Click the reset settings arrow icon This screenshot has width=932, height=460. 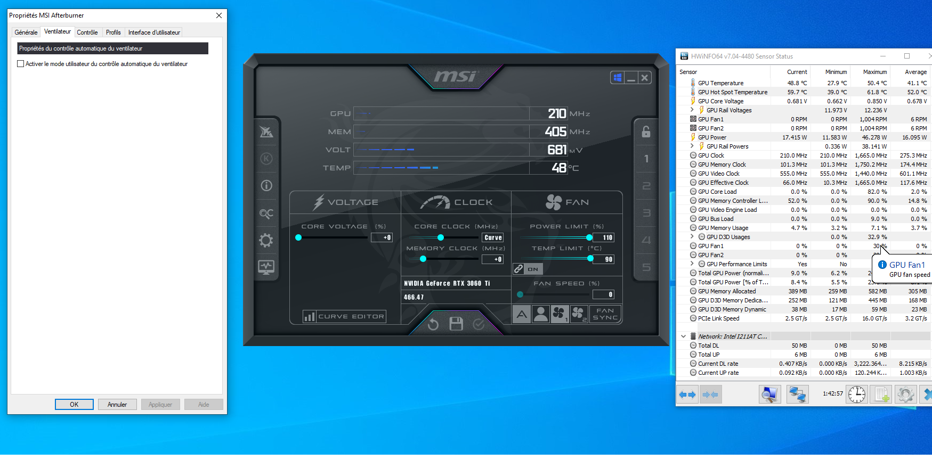click(433, 324)
